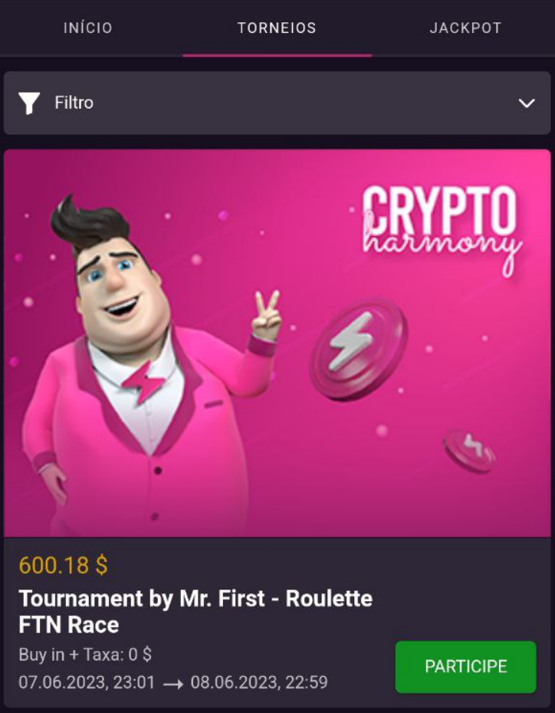Switch to the INÍCIO tab
Screen dimensions: 555x713
point(87,28)
